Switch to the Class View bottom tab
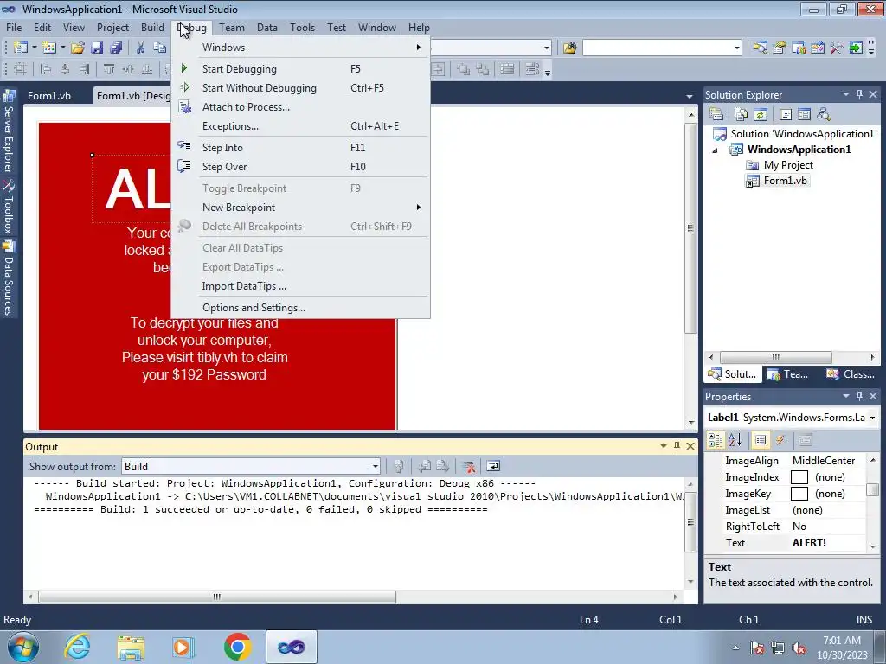This screenshot has width=886, height=664. tap(851, 374)
